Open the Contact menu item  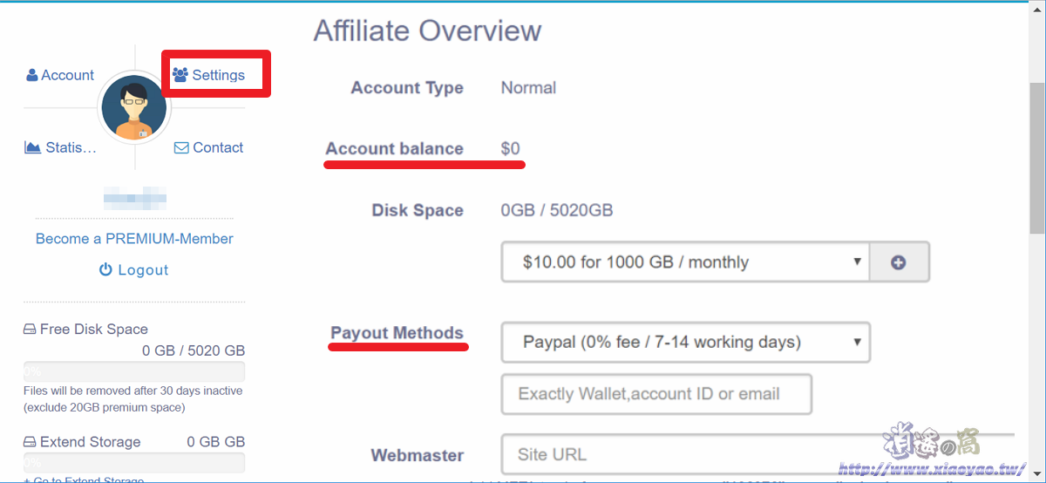(x=209, y=147)
